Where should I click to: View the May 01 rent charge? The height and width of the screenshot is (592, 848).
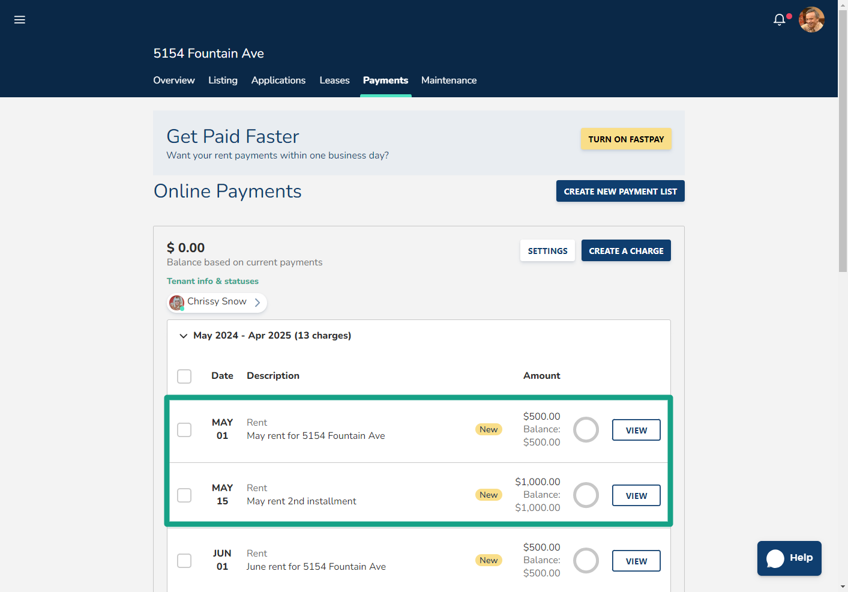[x=636, y=430]
